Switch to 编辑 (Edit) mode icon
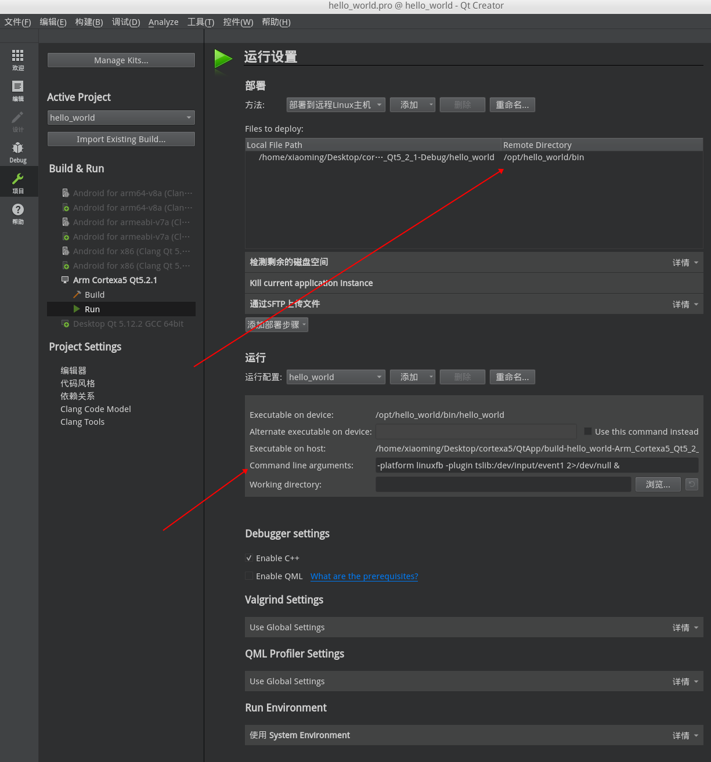Screen dimensions: 711x762 (x=18, y=88)
